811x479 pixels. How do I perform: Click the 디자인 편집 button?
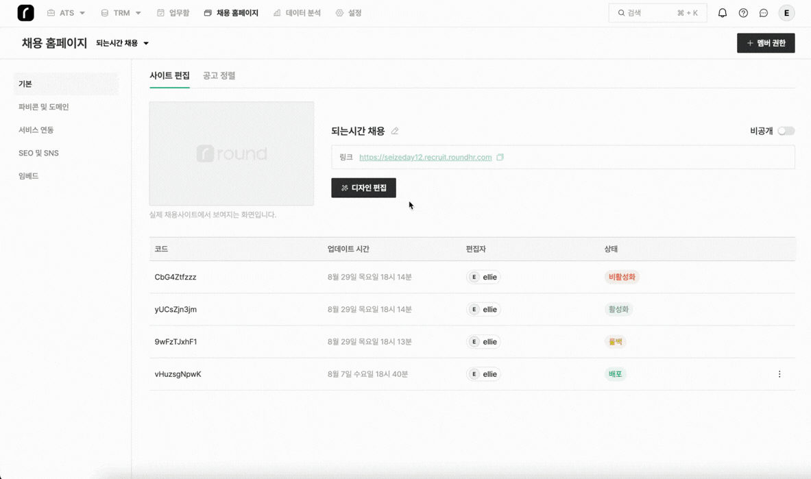363,188
